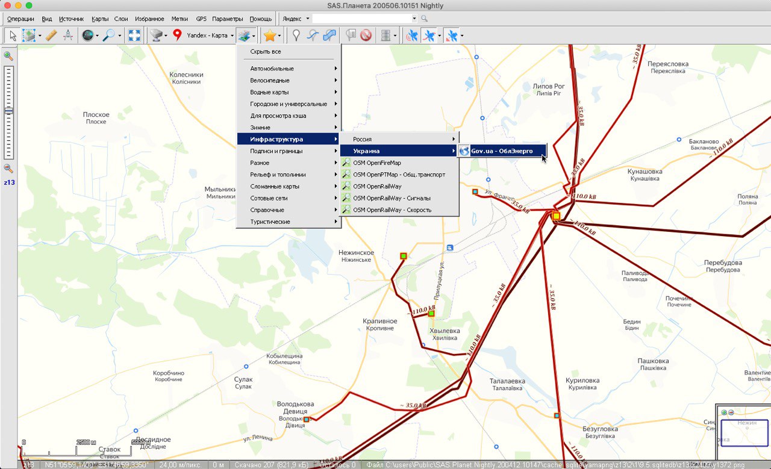Zoom out using the bottom magnifier on left
The height and width of the screenshot is (469, 771).
(8, 169)
